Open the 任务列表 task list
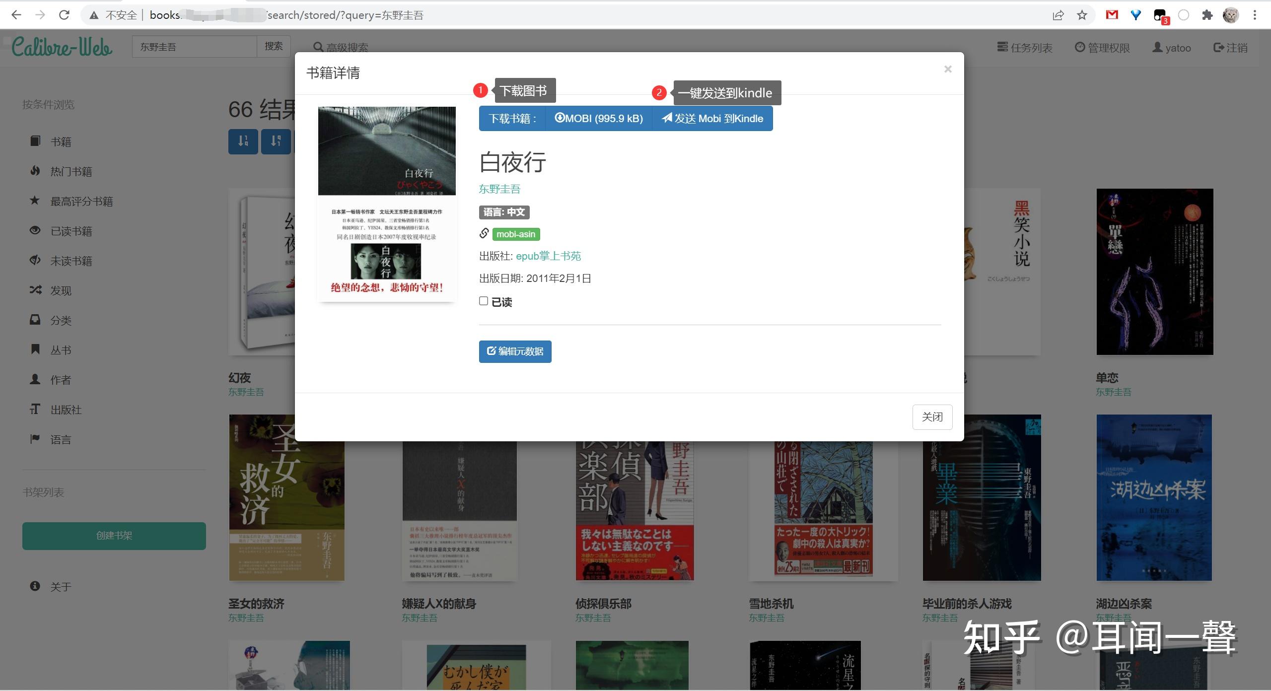Screen dimensions: 1271x691 1024,47
